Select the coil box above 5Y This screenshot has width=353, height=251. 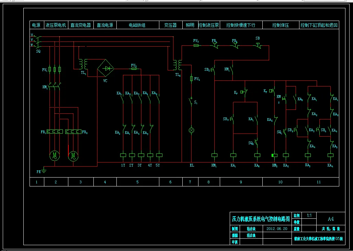tap(159, 155)
